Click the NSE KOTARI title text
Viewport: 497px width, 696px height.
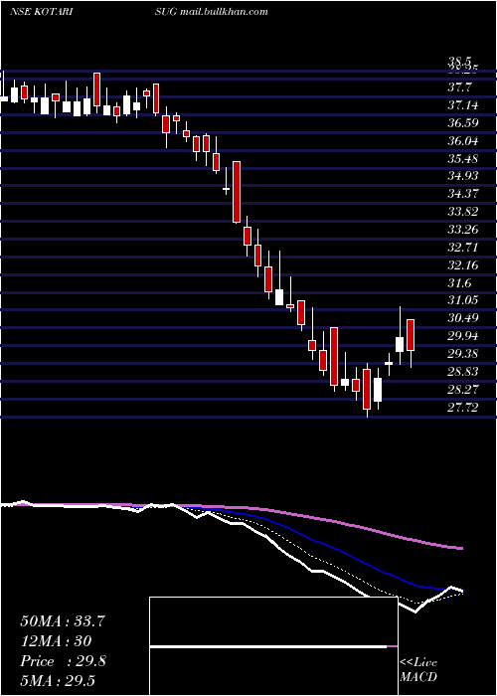[x=41, y=12]
